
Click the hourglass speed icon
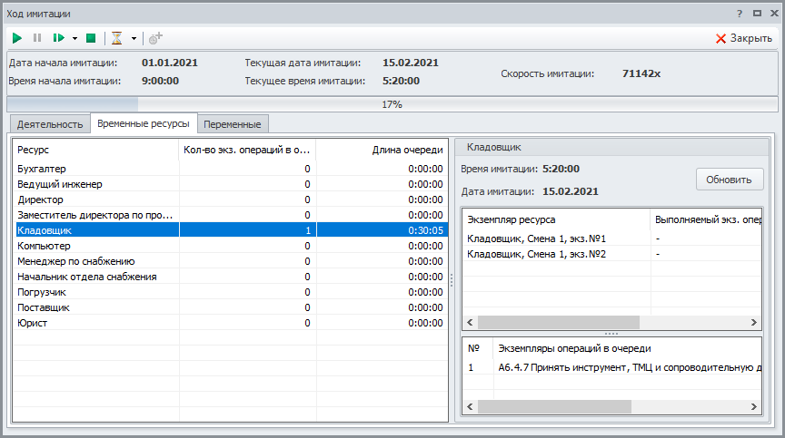[116, 38]
